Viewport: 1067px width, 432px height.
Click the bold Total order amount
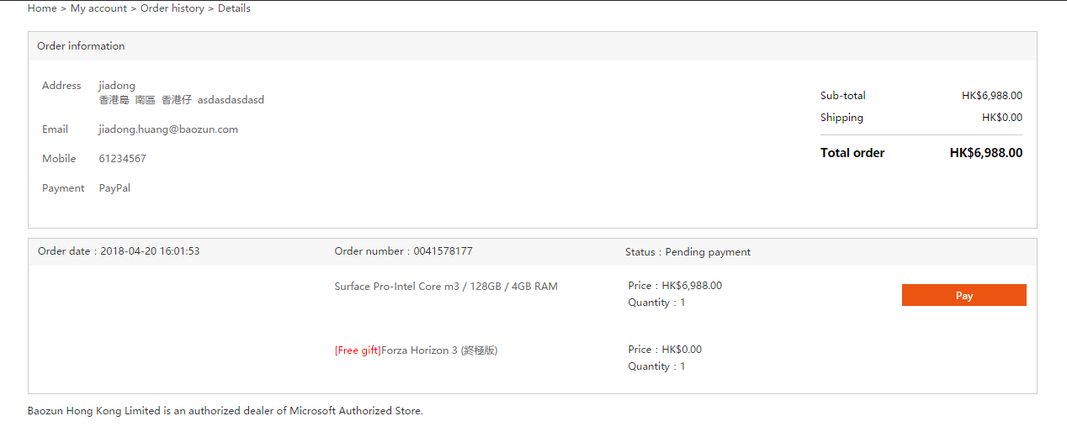(x=986, y=153)
